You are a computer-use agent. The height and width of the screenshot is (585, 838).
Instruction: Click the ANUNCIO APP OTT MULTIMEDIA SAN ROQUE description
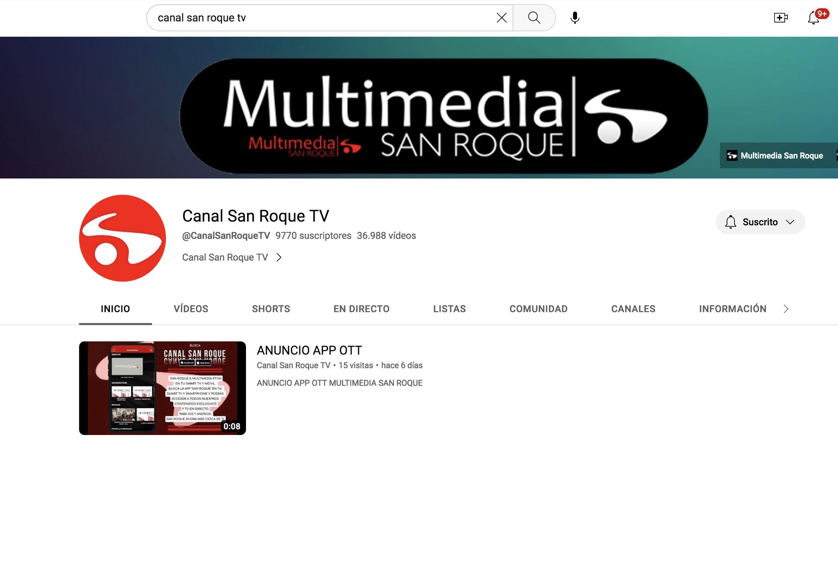tap(339, 383)
